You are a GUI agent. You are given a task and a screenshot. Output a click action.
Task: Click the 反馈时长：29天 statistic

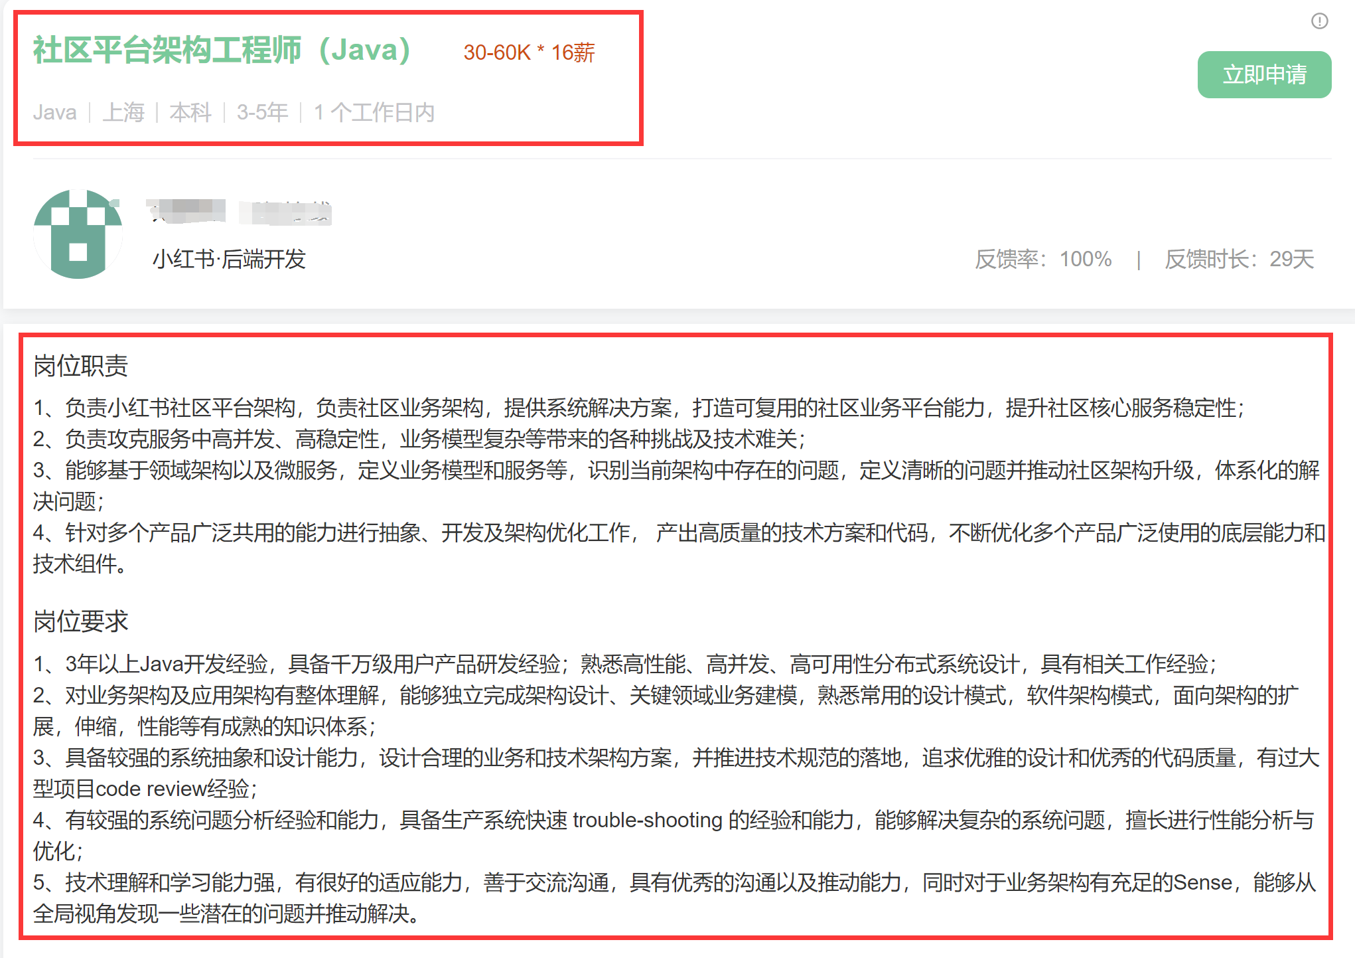point(1239,259)
